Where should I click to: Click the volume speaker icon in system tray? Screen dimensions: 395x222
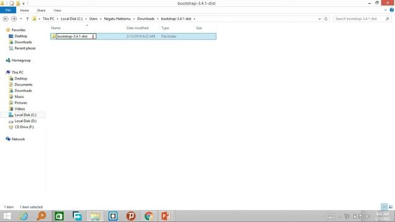click(x=368, y=216)
